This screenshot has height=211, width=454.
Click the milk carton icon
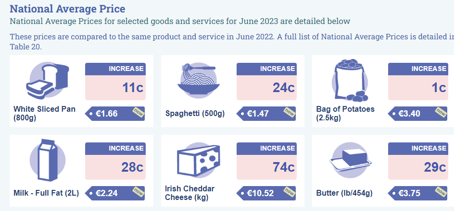pyautogui.click(x=48, y=160)
